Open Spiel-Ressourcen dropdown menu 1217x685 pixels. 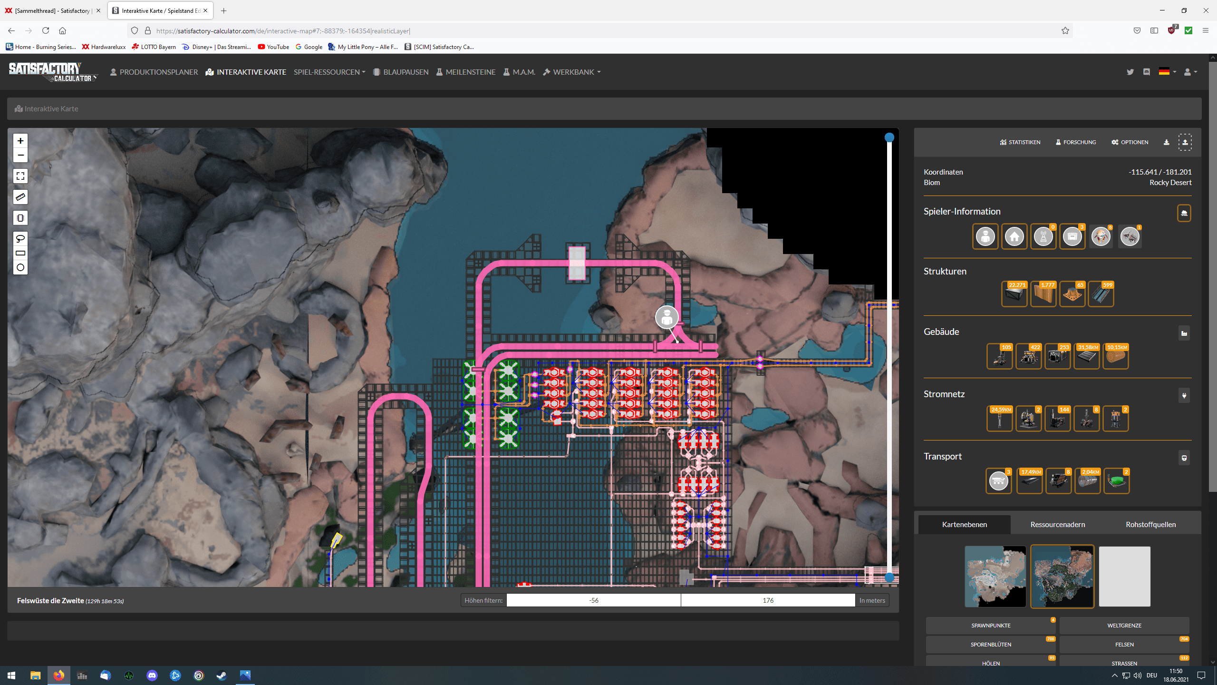[x=329, y=72]
